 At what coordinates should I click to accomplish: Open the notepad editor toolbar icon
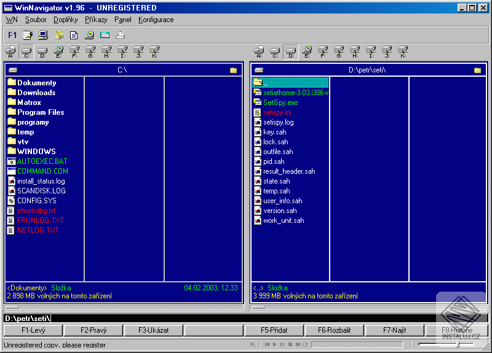(x=28, y=35)
